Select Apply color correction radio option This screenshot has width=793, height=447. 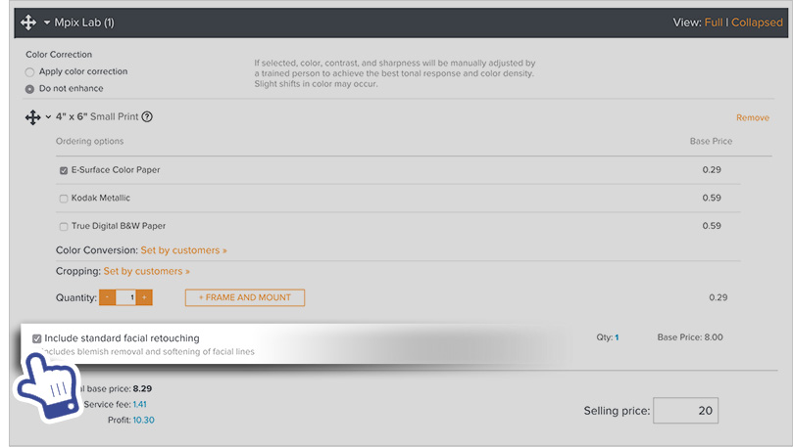pos(29,72)
